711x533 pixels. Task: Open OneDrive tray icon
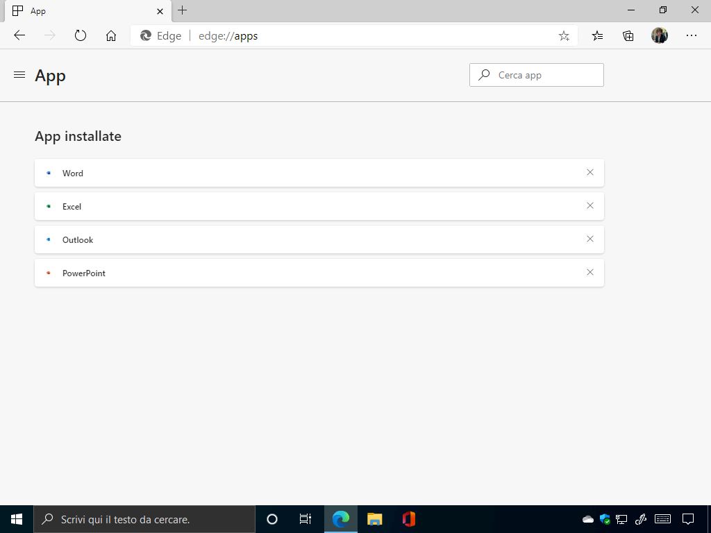pos(587,519)
